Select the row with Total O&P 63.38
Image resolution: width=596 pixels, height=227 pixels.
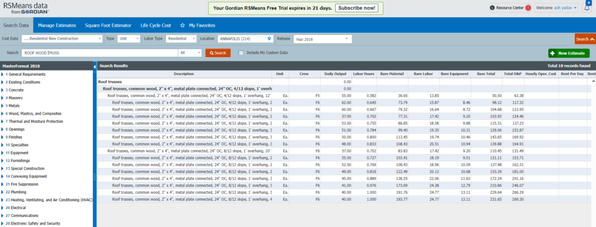coord(344,96)
